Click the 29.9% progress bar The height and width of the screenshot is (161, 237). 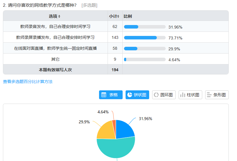tap(145, 49)
